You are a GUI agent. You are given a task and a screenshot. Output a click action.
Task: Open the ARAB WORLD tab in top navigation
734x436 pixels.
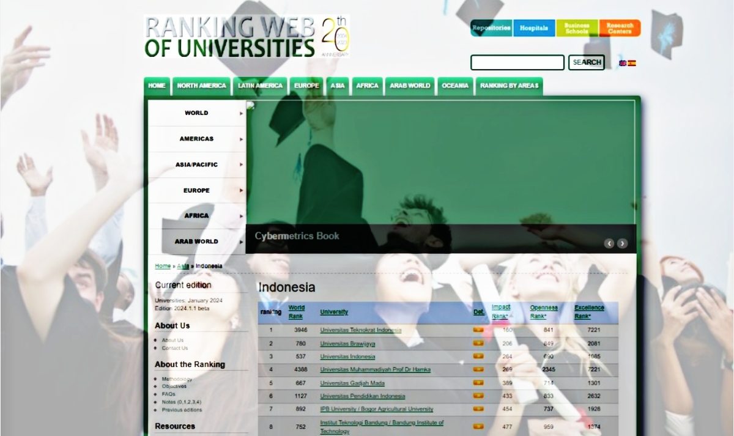coord(410,86)
